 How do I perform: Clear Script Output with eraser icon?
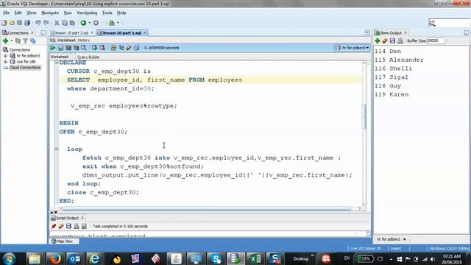[61, 226]
